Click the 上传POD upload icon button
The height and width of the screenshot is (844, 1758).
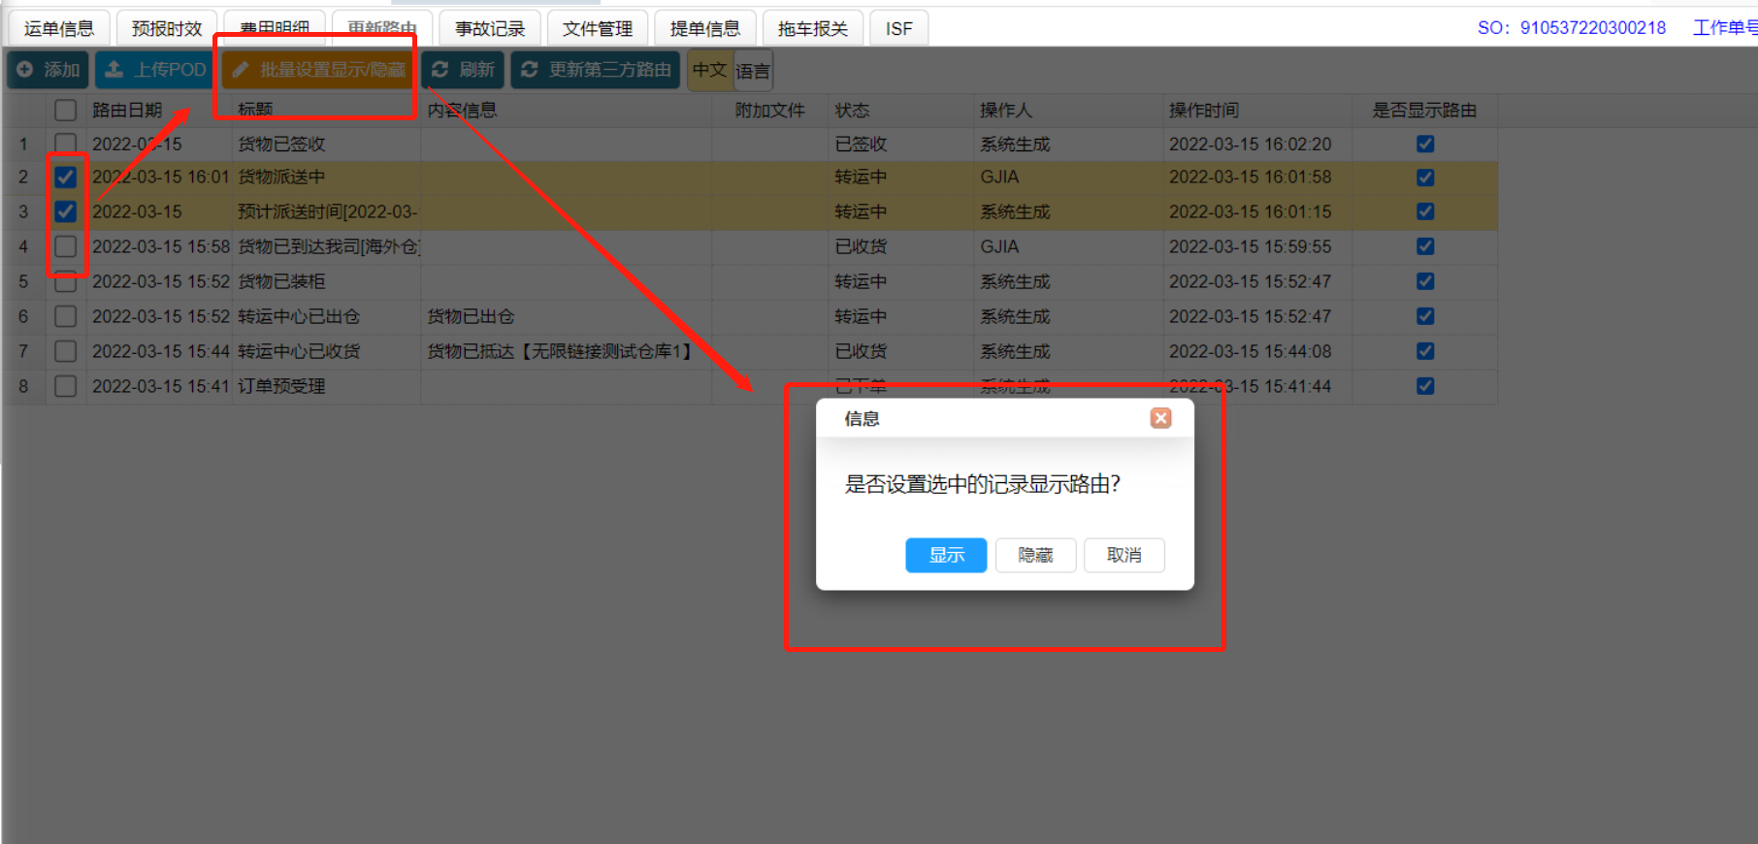click(155, 70)
